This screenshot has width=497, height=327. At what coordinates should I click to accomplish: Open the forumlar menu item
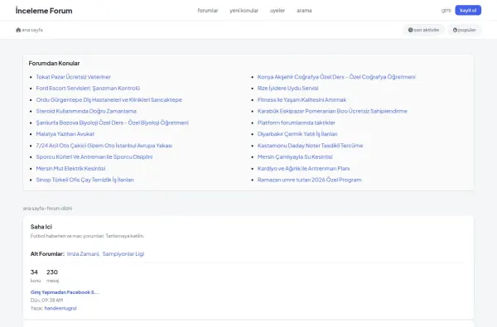(x=208, y=11)
